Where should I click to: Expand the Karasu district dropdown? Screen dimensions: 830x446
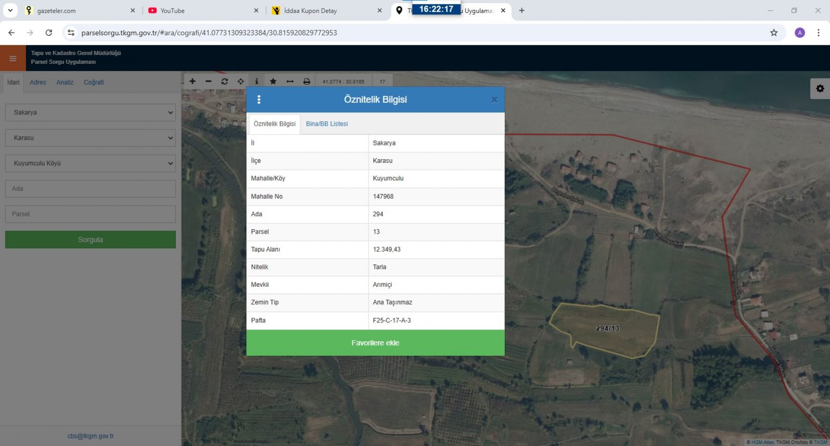click(91, 138)
